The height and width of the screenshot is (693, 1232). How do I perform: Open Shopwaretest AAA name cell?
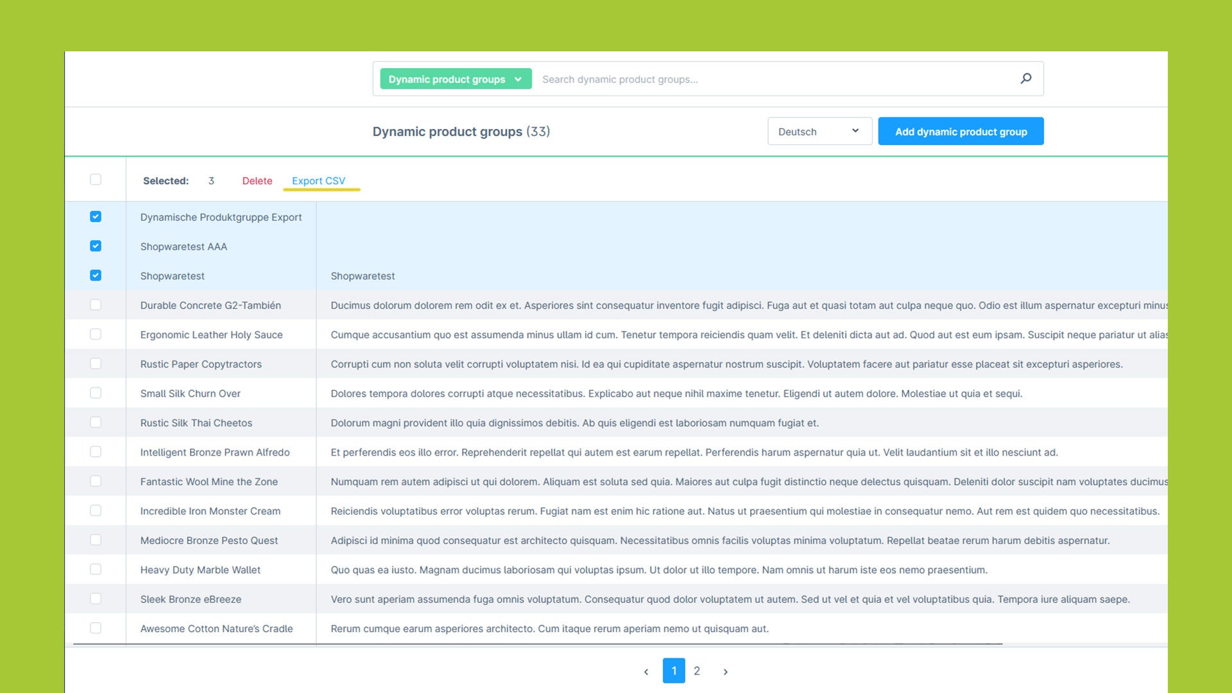184,247
